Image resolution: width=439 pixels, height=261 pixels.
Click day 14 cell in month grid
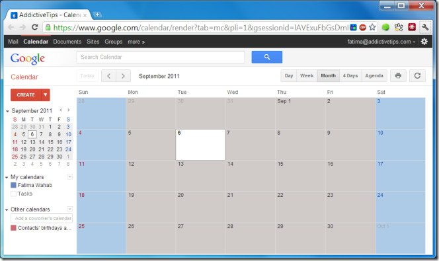[250, 176]
